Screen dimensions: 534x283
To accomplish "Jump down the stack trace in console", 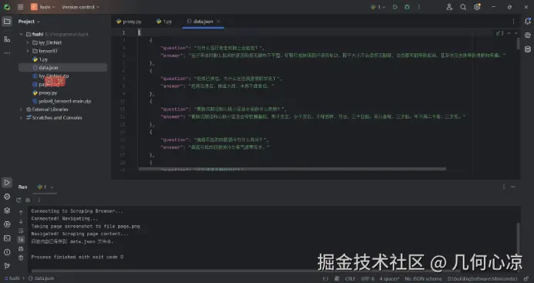I will [21, 221].
